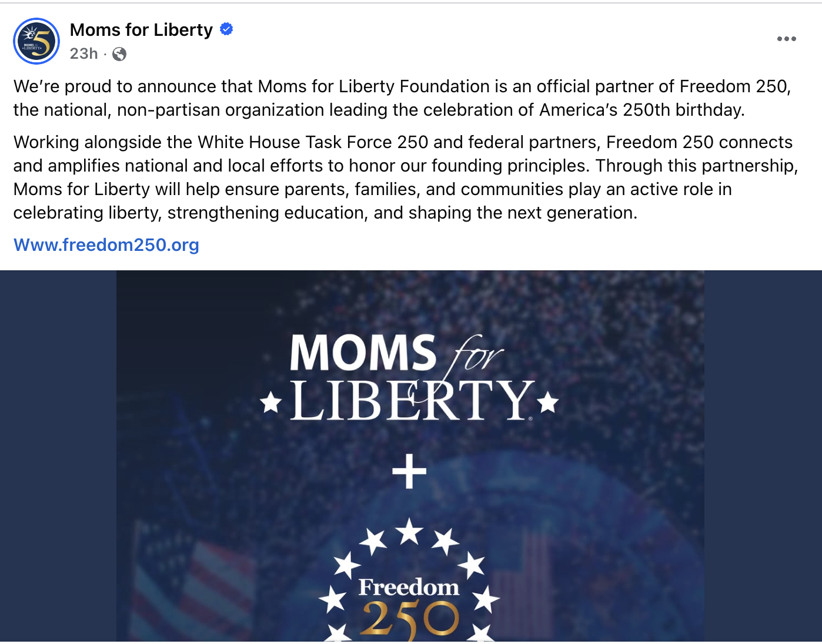The height and width of the screenshot is (644, 822).
Task: Click the Freedom 250 text in image
Action: click(409, 587)
